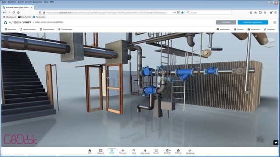Click the water-service-centre file name breadcrumb
This screenshot has width=280, height=157.
coord(49,22)
